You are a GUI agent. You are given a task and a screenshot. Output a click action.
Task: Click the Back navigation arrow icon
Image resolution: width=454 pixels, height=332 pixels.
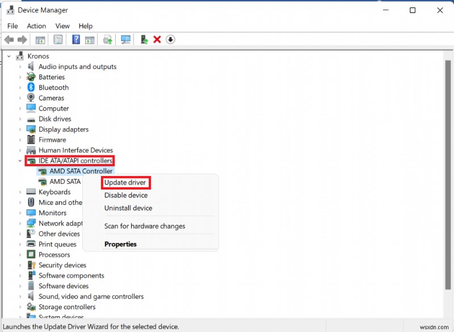(x=9, y=39)
